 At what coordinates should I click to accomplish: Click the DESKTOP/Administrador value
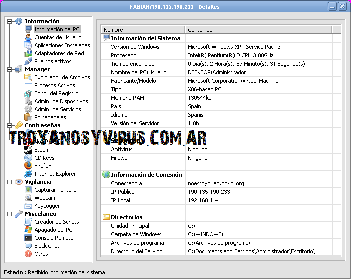tap(217, 72)
